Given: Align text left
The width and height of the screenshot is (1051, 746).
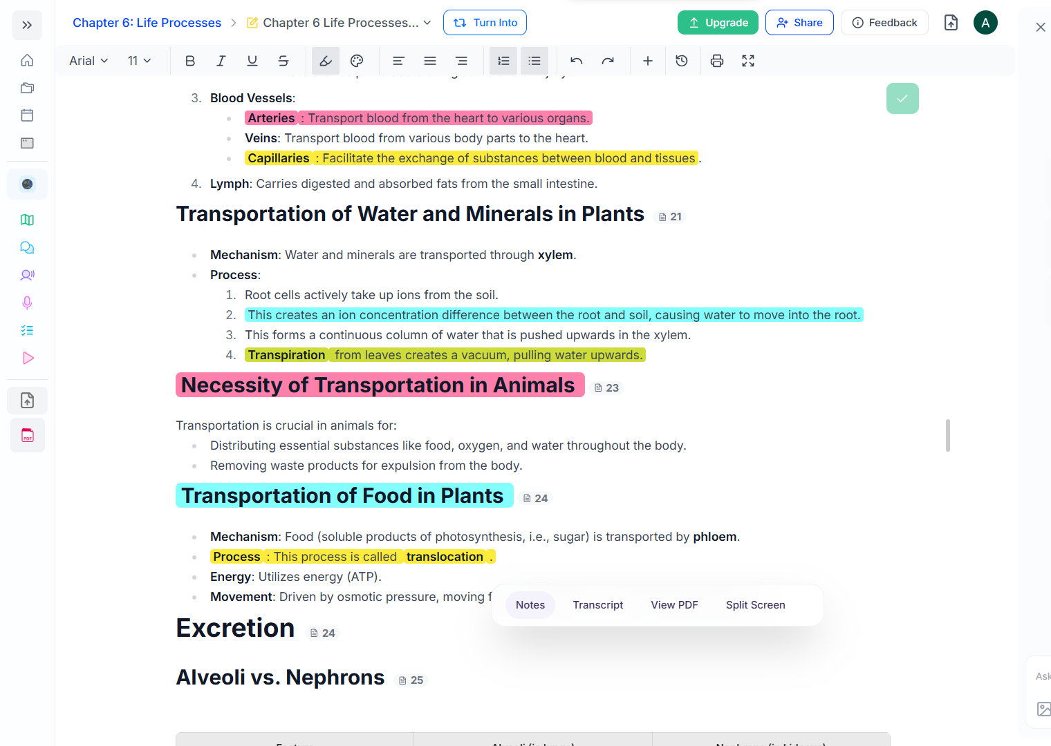Looking at the screenshot, I should pyautogui.click(x=398, y=61).
